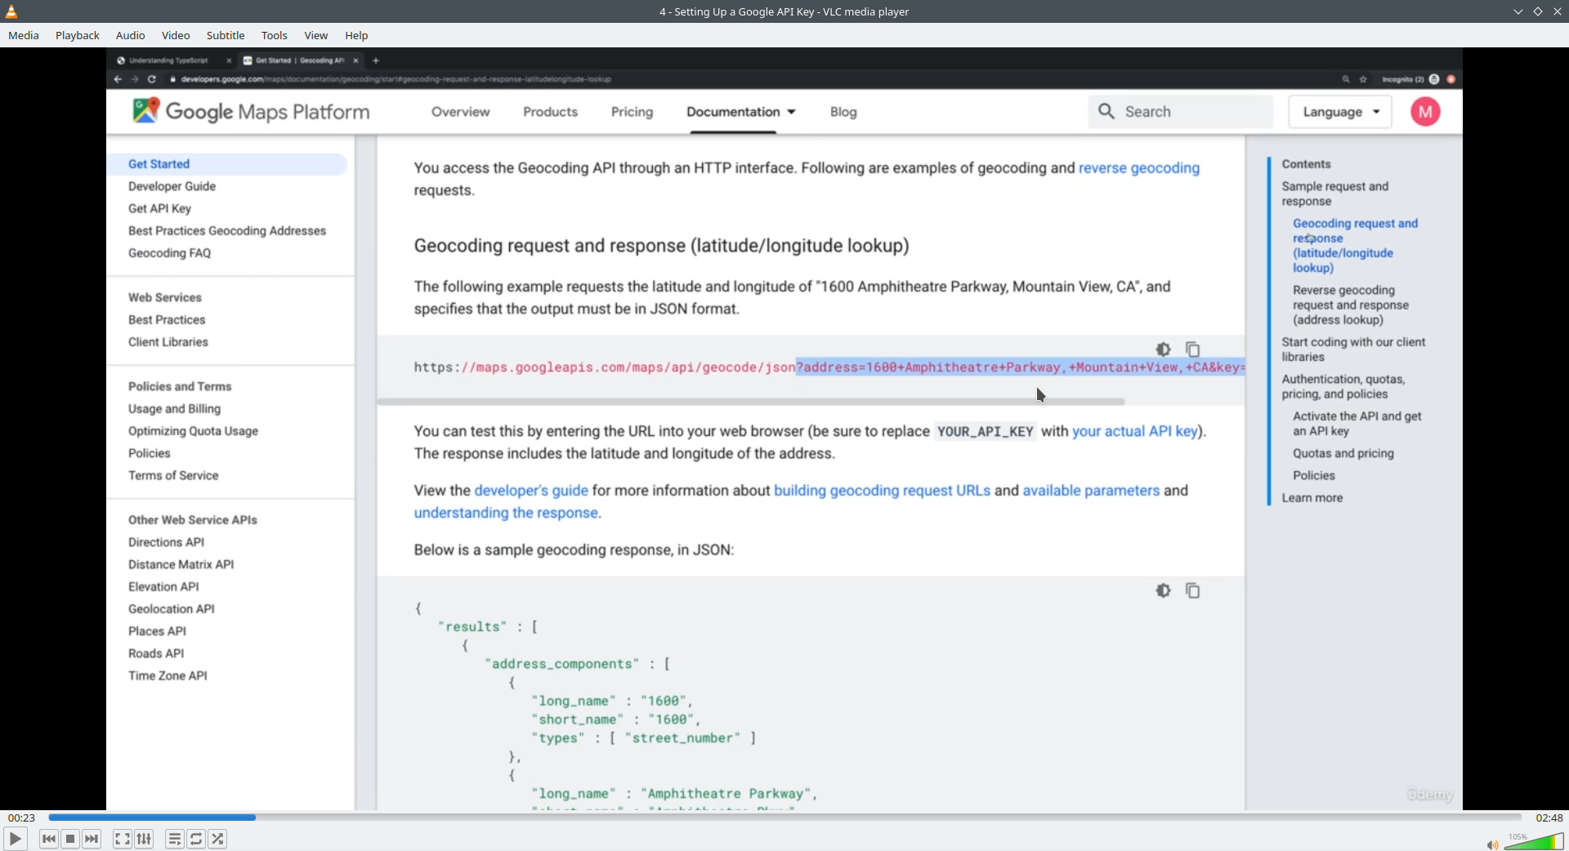
Task: Stop playback with the Stop button
Action: coord(70,839)
